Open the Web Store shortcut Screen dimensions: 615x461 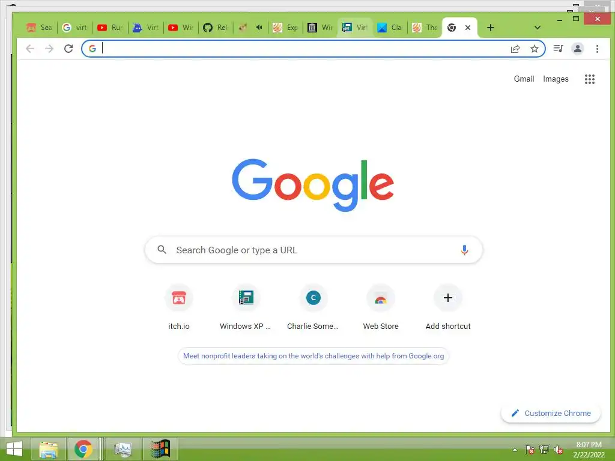tap(380, 307)
